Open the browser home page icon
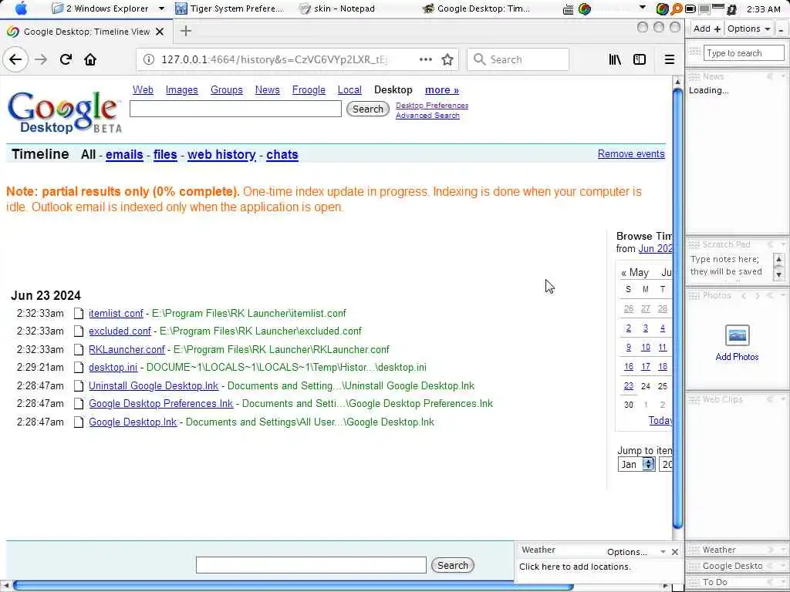This screenshot has width=790, height=592. click(x=90, y=59)
